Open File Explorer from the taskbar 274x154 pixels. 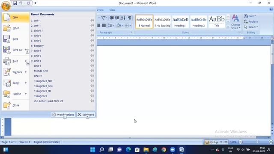point(146,150)
